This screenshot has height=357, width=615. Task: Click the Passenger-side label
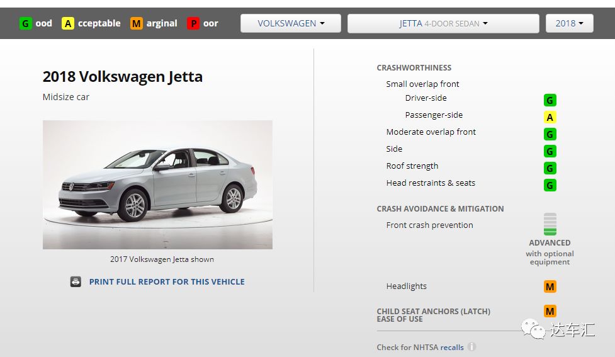click(x=434, y=115)
